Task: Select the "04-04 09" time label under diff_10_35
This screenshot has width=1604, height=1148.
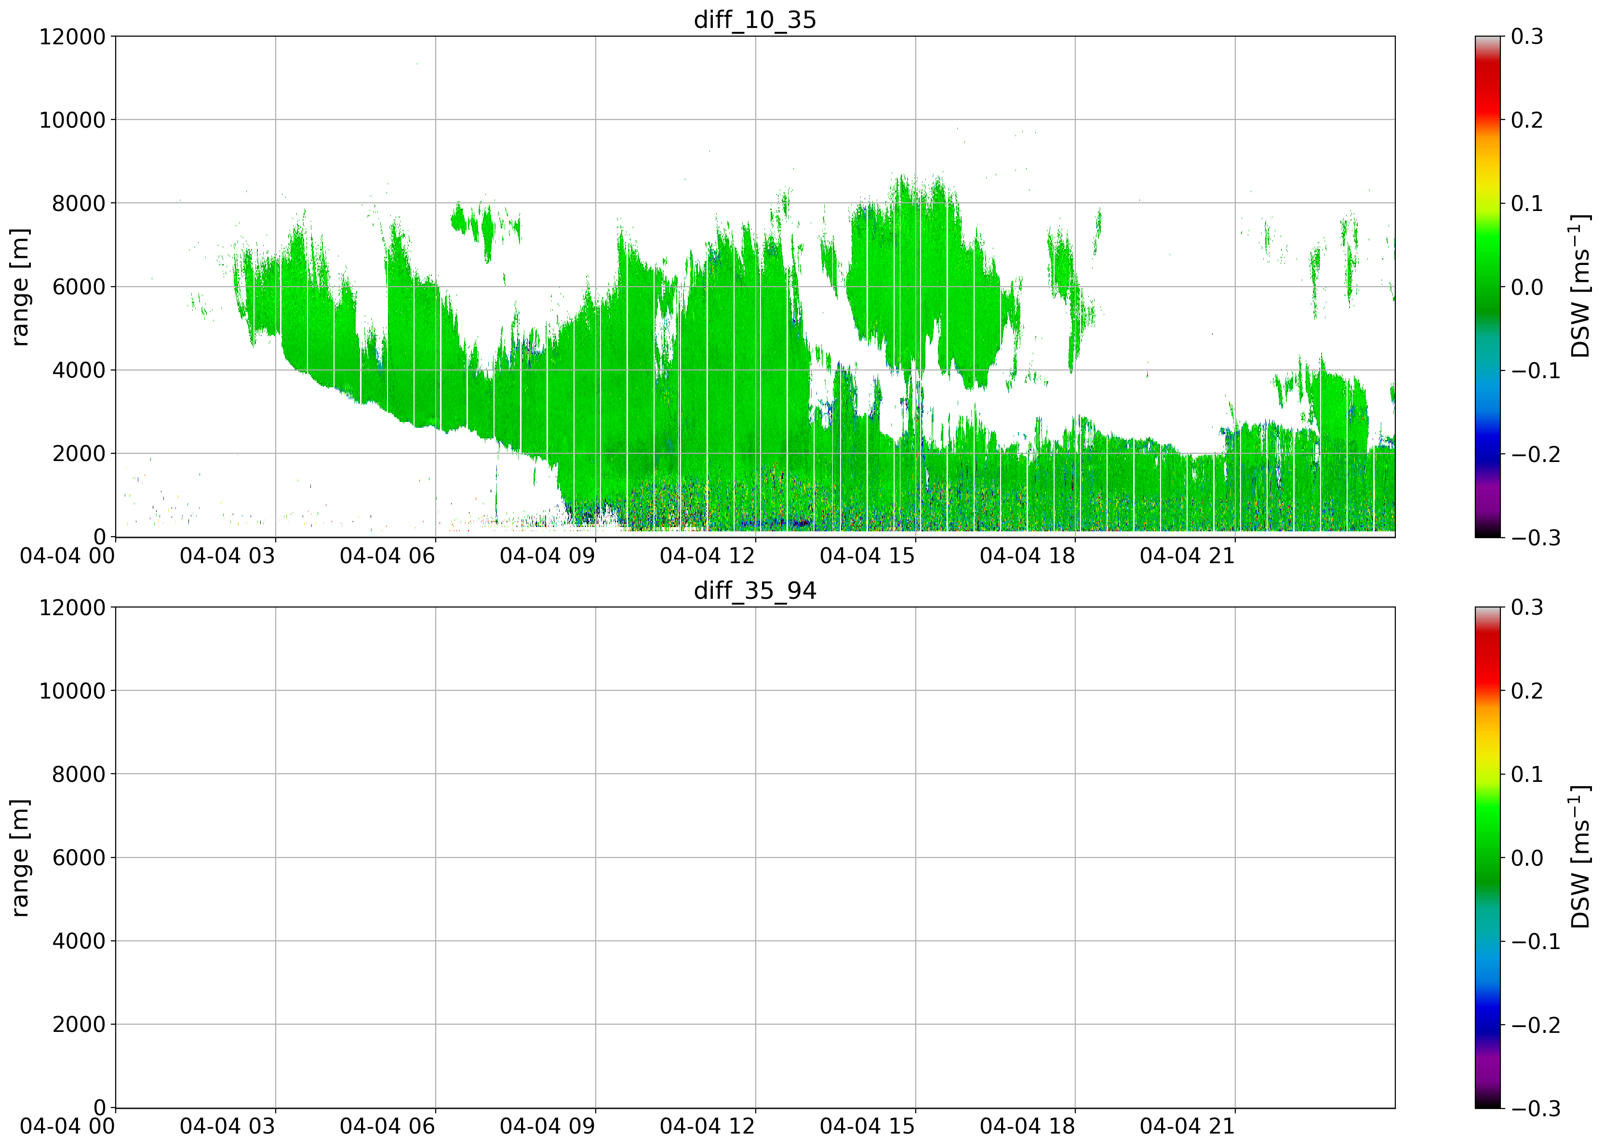Action: (548, 556)
